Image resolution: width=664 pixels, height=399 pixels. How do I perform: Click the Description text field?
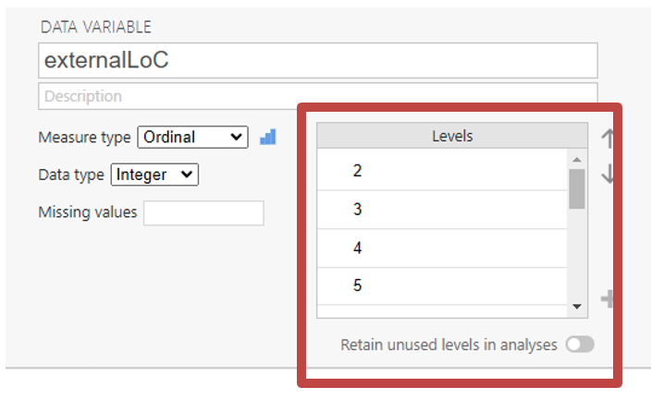317,96
